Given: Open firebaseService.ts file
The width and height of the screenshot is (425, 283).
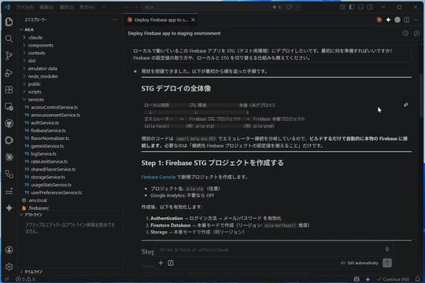Looking at the screenshot, I should (x=48, y=130).
